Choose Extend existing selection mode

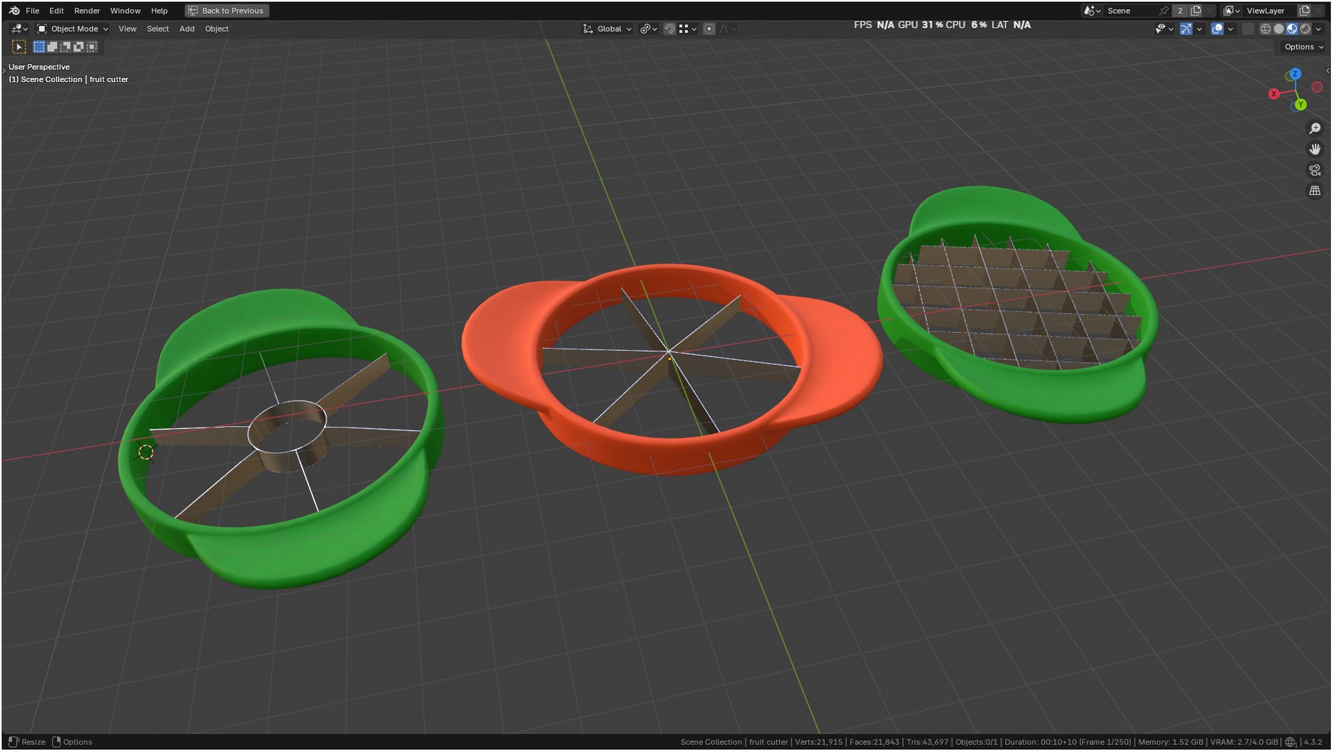52,47
